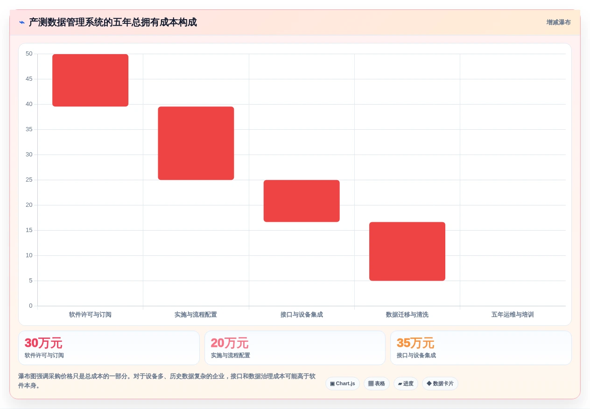This screenshot has height=409, width=590.
Task: Click the card caption 接口与设备集成
Action: (416, 355)
